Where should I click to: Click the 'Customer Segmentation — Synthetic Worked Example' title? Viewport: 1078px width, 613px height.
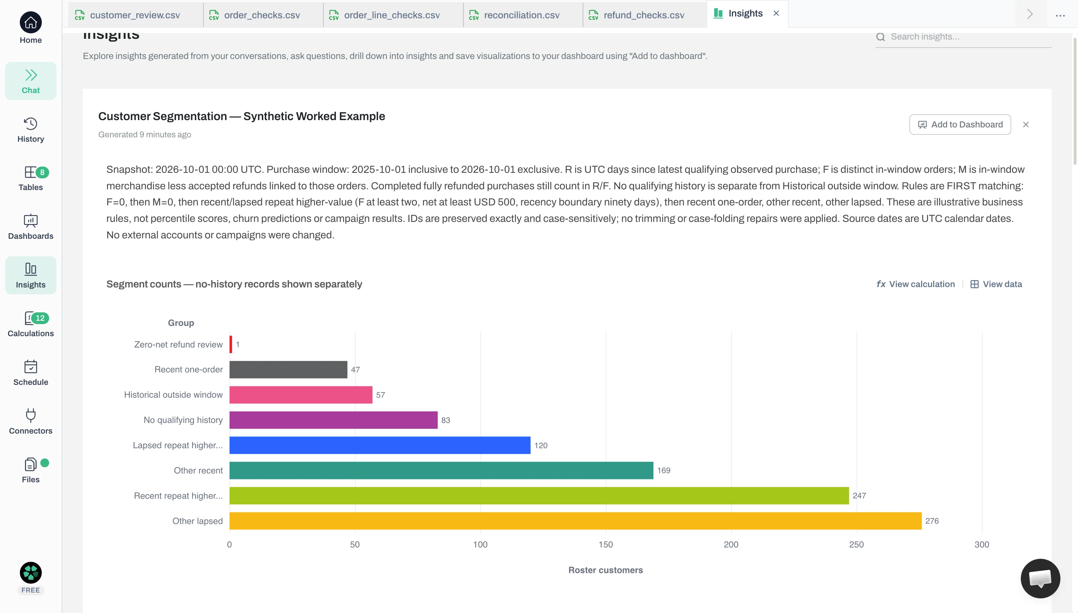pos(242,116)
